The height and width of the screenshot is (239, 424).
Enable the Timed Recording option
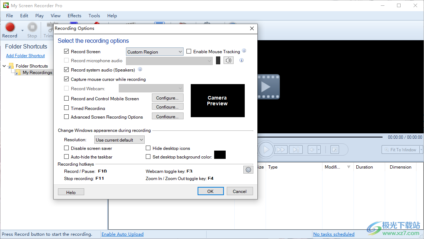pos(66,107)
